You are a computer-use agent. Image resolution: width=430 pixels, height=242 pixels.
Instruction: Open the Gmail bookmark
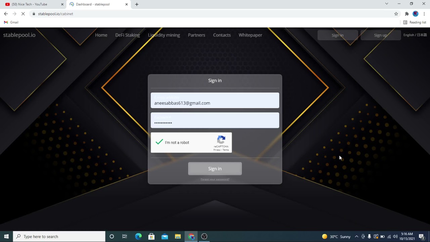pos(11,22)
